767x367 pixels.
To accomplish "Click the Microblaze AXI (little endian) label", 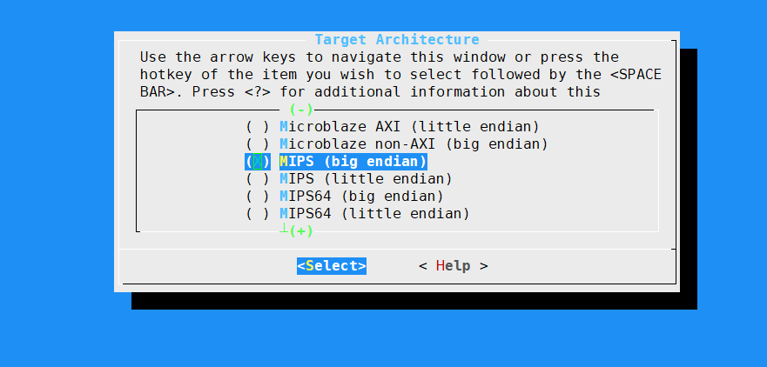I will click(409, 127).
